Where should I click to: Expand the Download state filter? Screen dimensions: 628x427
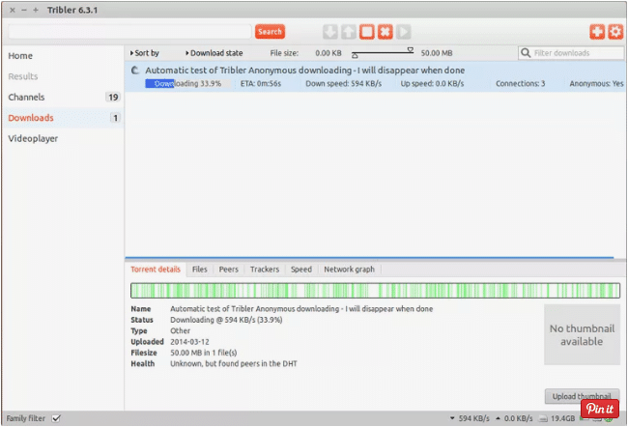pyautogui.click(x=214, y=53)
